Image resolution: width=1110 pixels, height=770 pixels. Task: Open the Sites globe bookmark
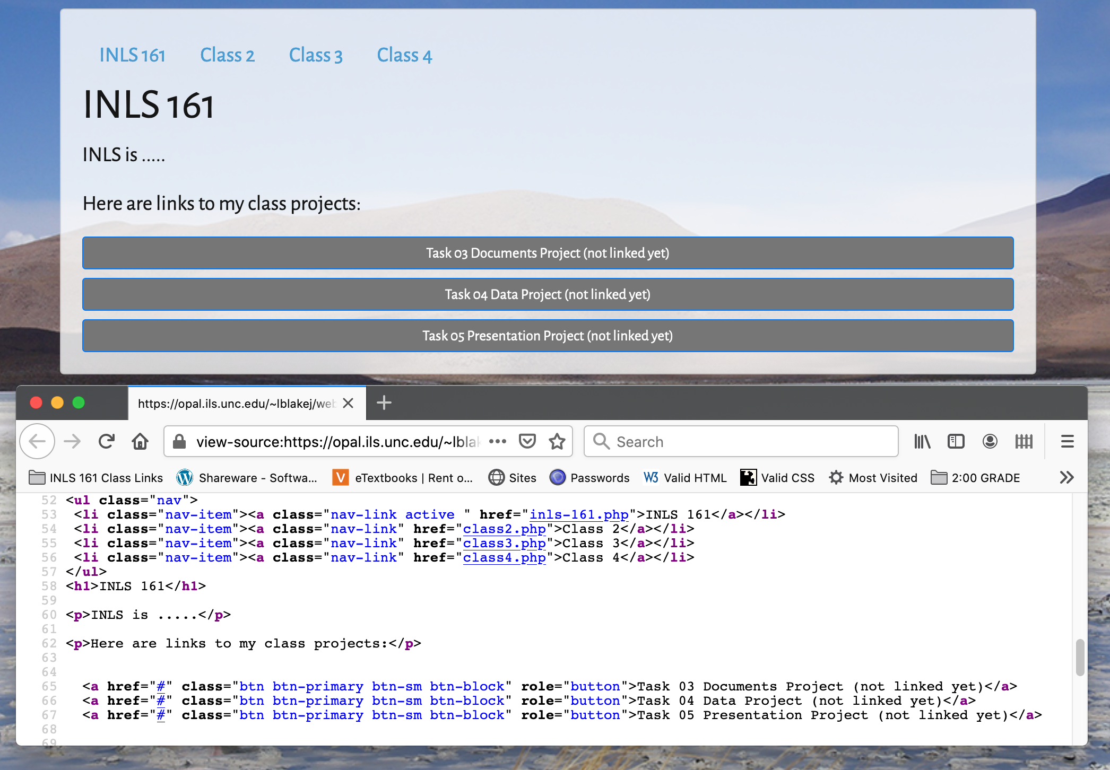tap(512, 478)
